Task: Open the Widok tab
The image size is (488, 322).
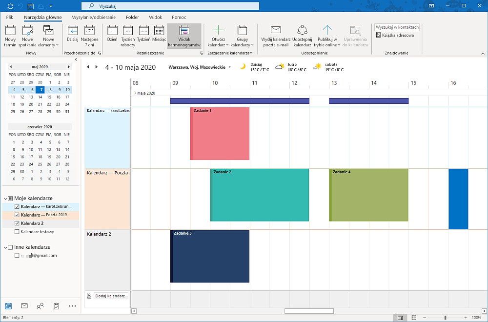Action: click(x=156, y=17)
